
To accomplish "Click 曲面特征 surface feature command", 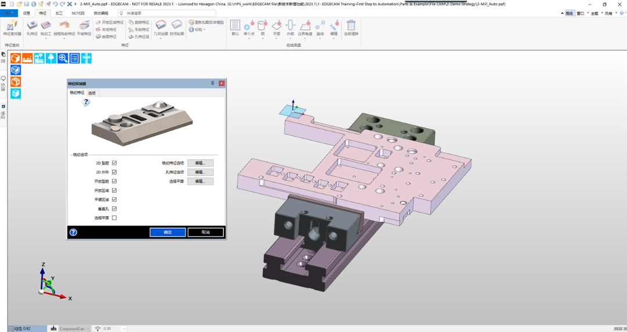I will tap(106, 37).
